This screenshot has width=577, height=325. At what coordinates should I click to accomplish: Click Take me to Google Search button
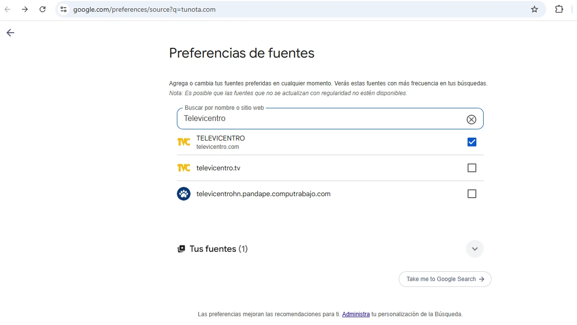click(x=445, y=279)
